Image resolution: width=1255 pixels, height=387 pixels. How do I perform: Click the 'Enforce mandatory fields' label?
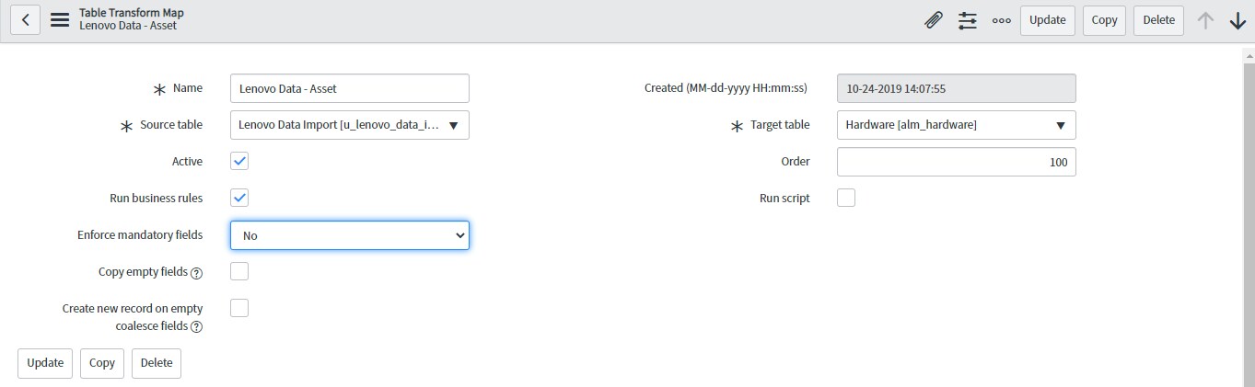tap(140, 235)
